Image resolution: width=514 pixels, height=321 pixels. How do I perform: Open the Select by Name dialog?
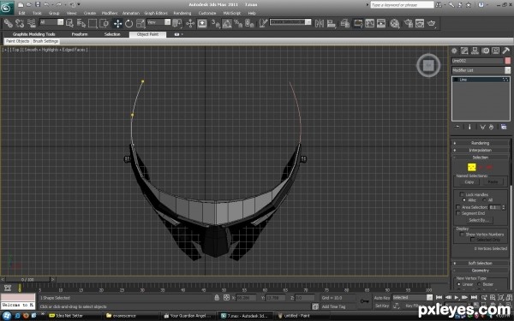(x=81, y=23)
